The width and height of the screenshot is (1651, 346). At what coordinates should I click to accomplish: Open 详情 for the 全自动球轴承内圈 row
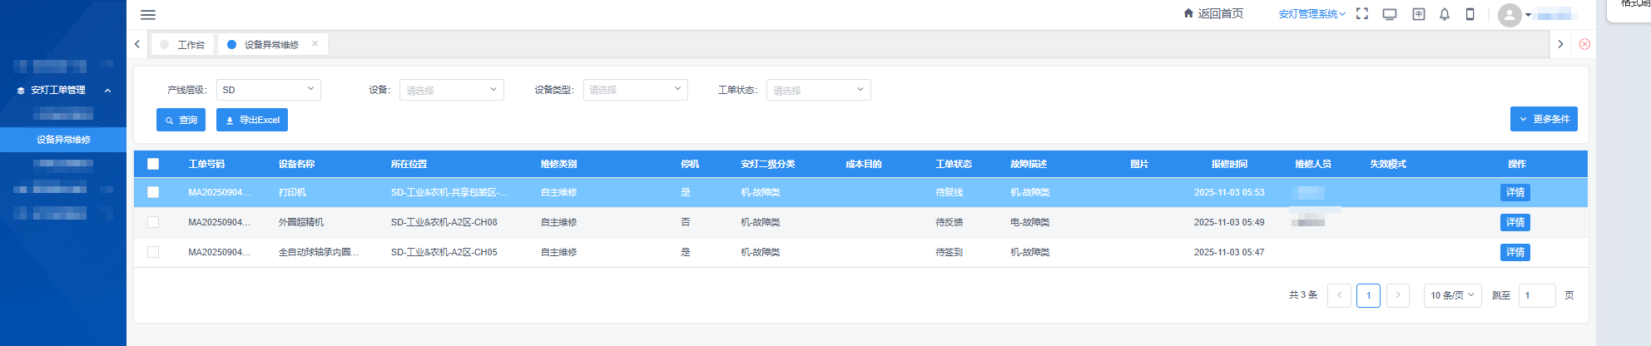point(1515,252)
